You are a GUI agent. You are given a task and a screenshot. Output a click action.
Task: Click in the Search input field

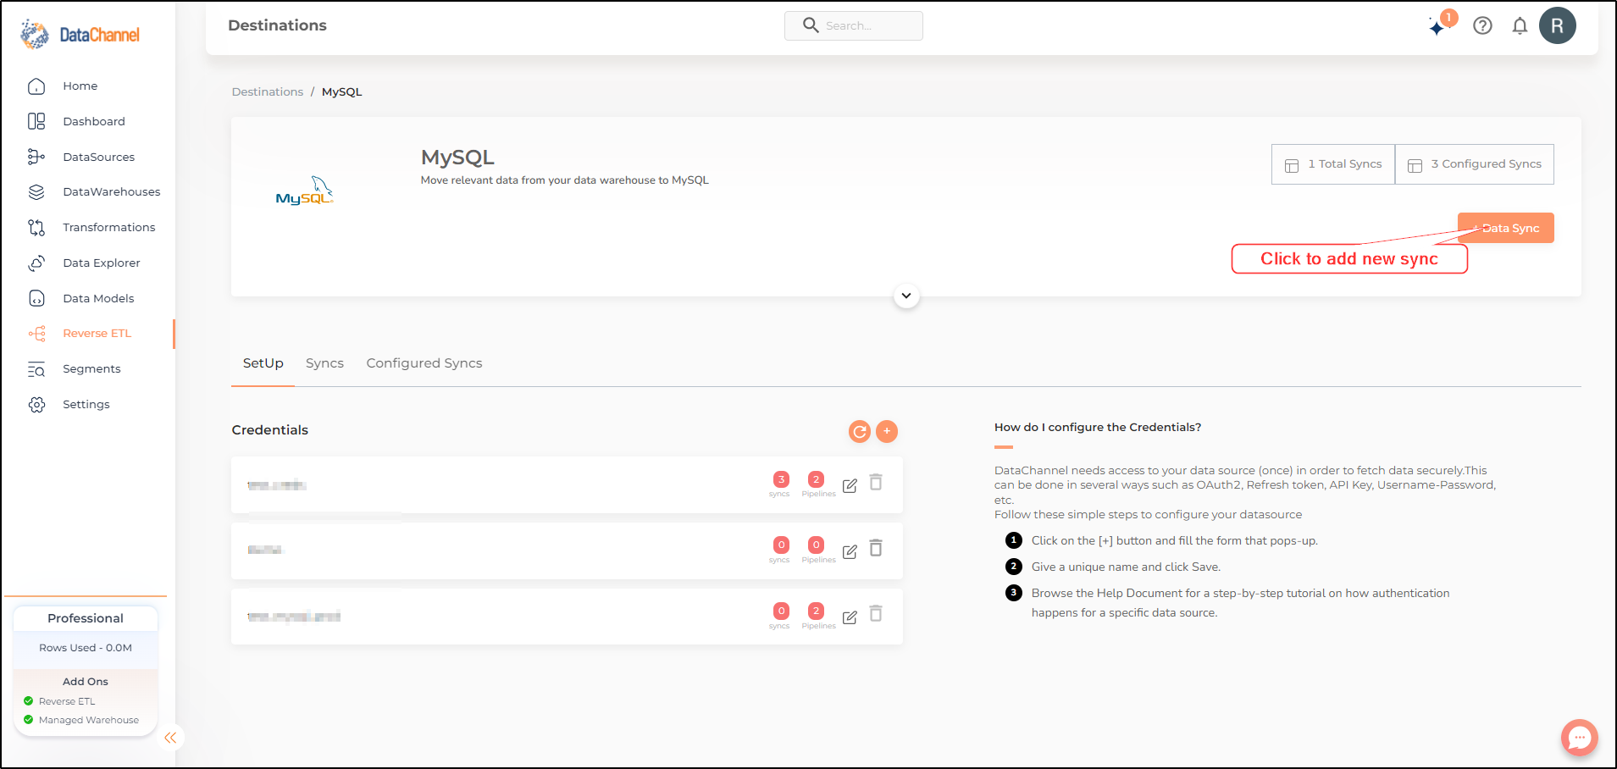(x=854, y=25)
